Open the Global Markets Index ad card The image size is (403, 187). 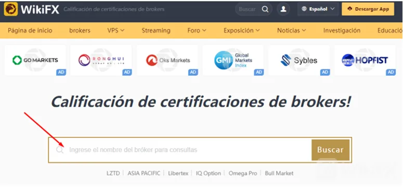click(x=233, y=60)
